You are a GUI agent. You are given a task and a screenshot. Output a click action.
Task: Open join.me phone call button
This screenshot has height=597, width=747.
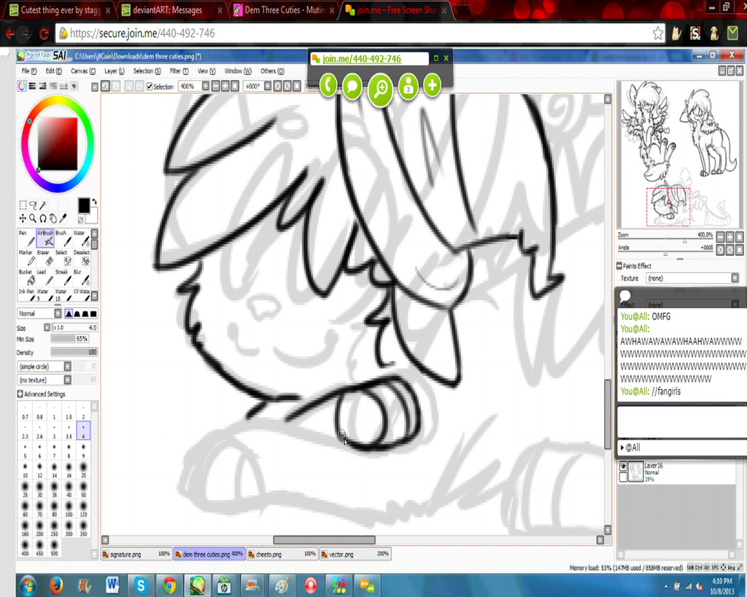point(328,86)
